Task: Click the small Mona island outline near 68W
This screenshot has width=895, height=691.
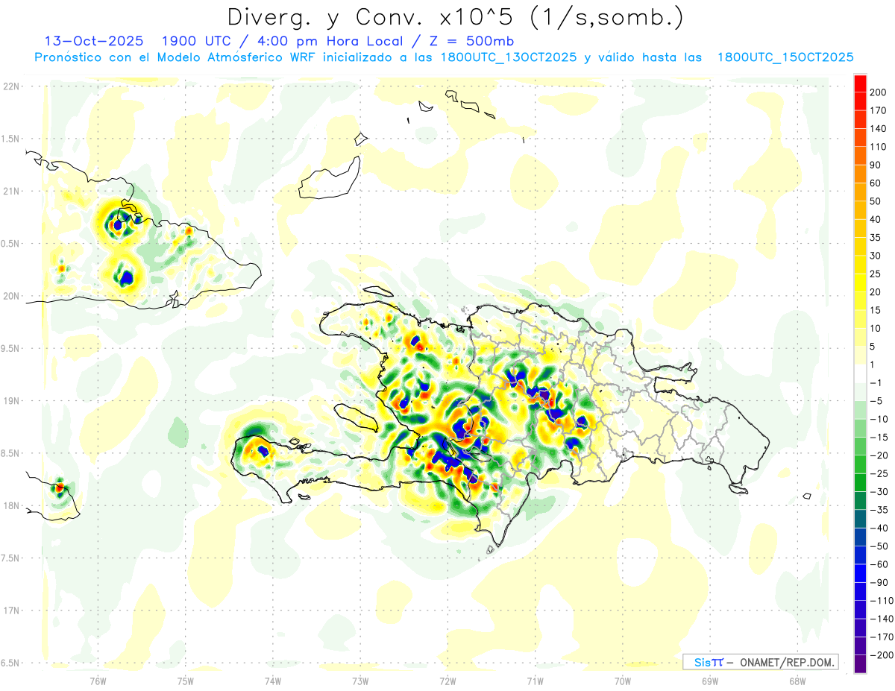Action: (807, 496)
